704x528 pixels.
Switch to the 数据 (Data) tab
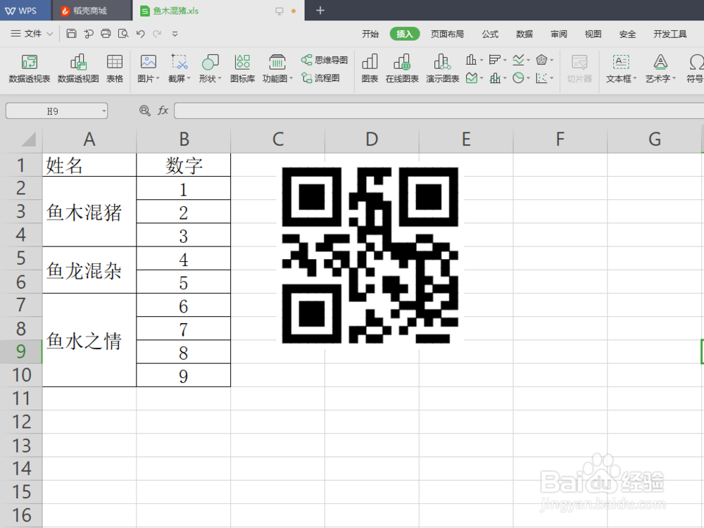coord(524,34)
